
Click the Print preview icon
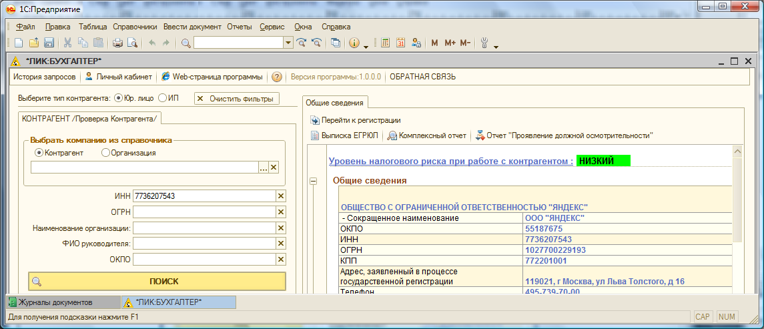click(132, 43)
